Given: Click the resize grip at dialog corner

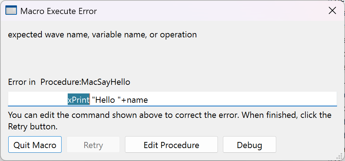Looking at the screenshot, I should (340, 156).
